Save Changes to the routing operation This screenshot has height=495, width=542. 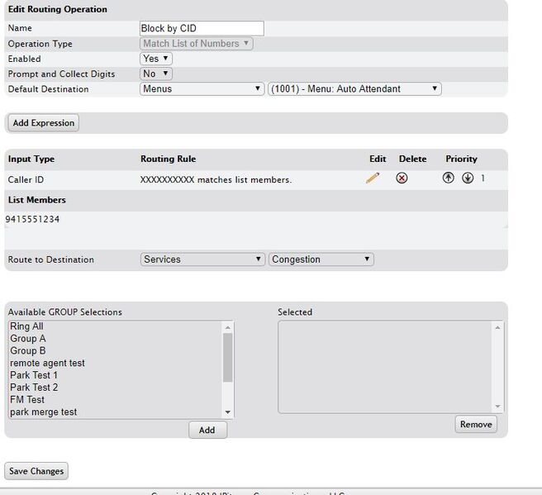click(x=36, y=471)
